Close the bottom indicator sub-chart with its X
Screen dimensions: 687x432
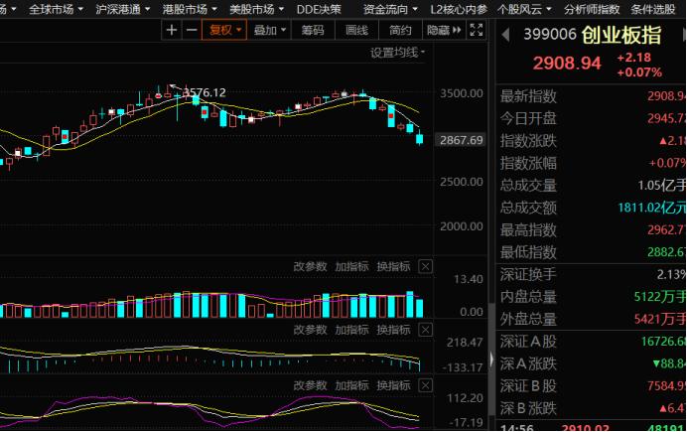tap(425, 384)
